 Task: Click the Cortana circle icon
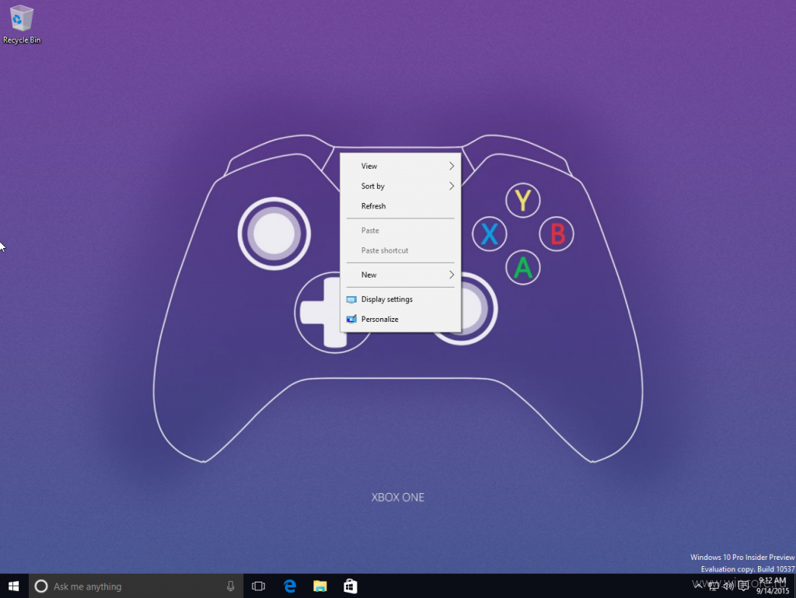41,586
